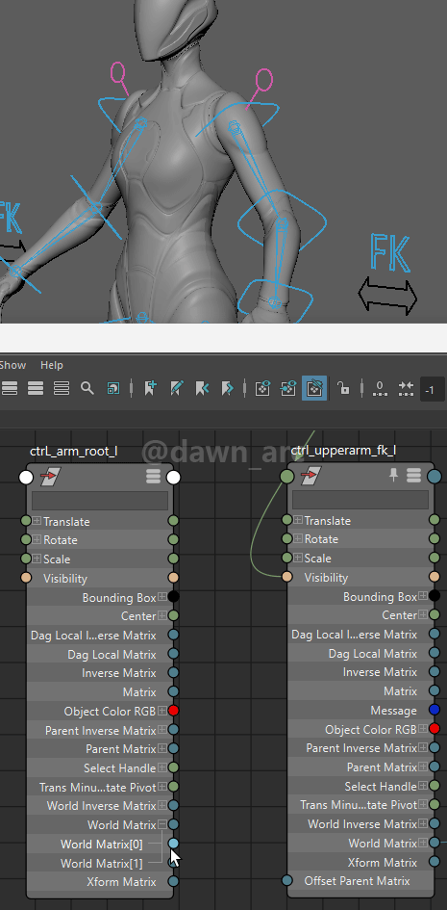Click Visibility input port on ctrl_upperarm_fk_l
447x910 pixels.
click(287, 577)
